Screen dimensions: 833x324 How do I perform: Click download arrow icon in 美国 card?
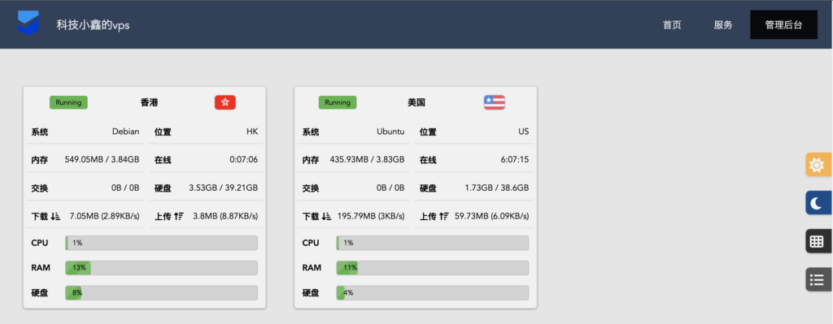(x=326, y=216)
